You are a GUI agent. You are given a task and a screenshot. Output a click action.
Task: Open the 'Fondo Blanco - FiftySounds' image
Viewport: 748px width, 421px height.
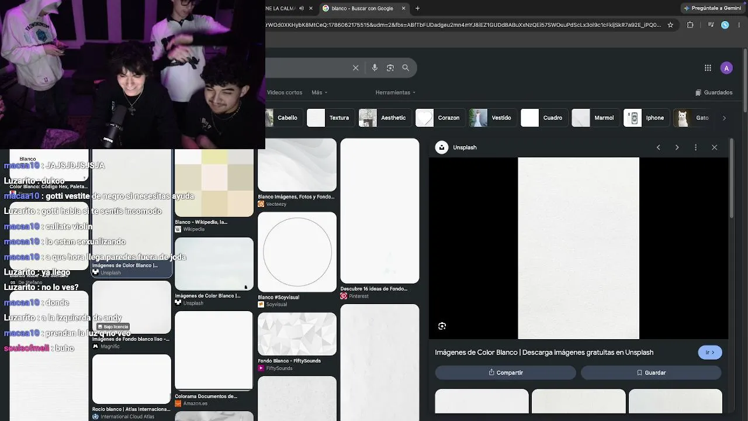pos(297,334)
